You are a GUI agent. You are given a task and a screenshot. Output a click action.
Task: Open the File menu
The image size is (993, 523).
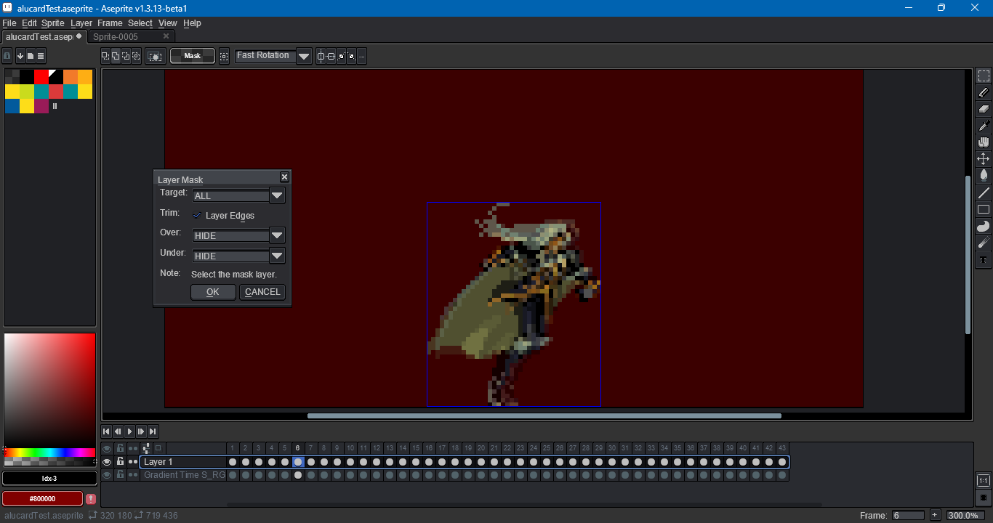click(x=9, y=23)
